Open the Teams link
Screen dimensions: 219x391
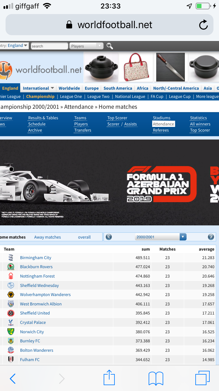coord(80,118)
